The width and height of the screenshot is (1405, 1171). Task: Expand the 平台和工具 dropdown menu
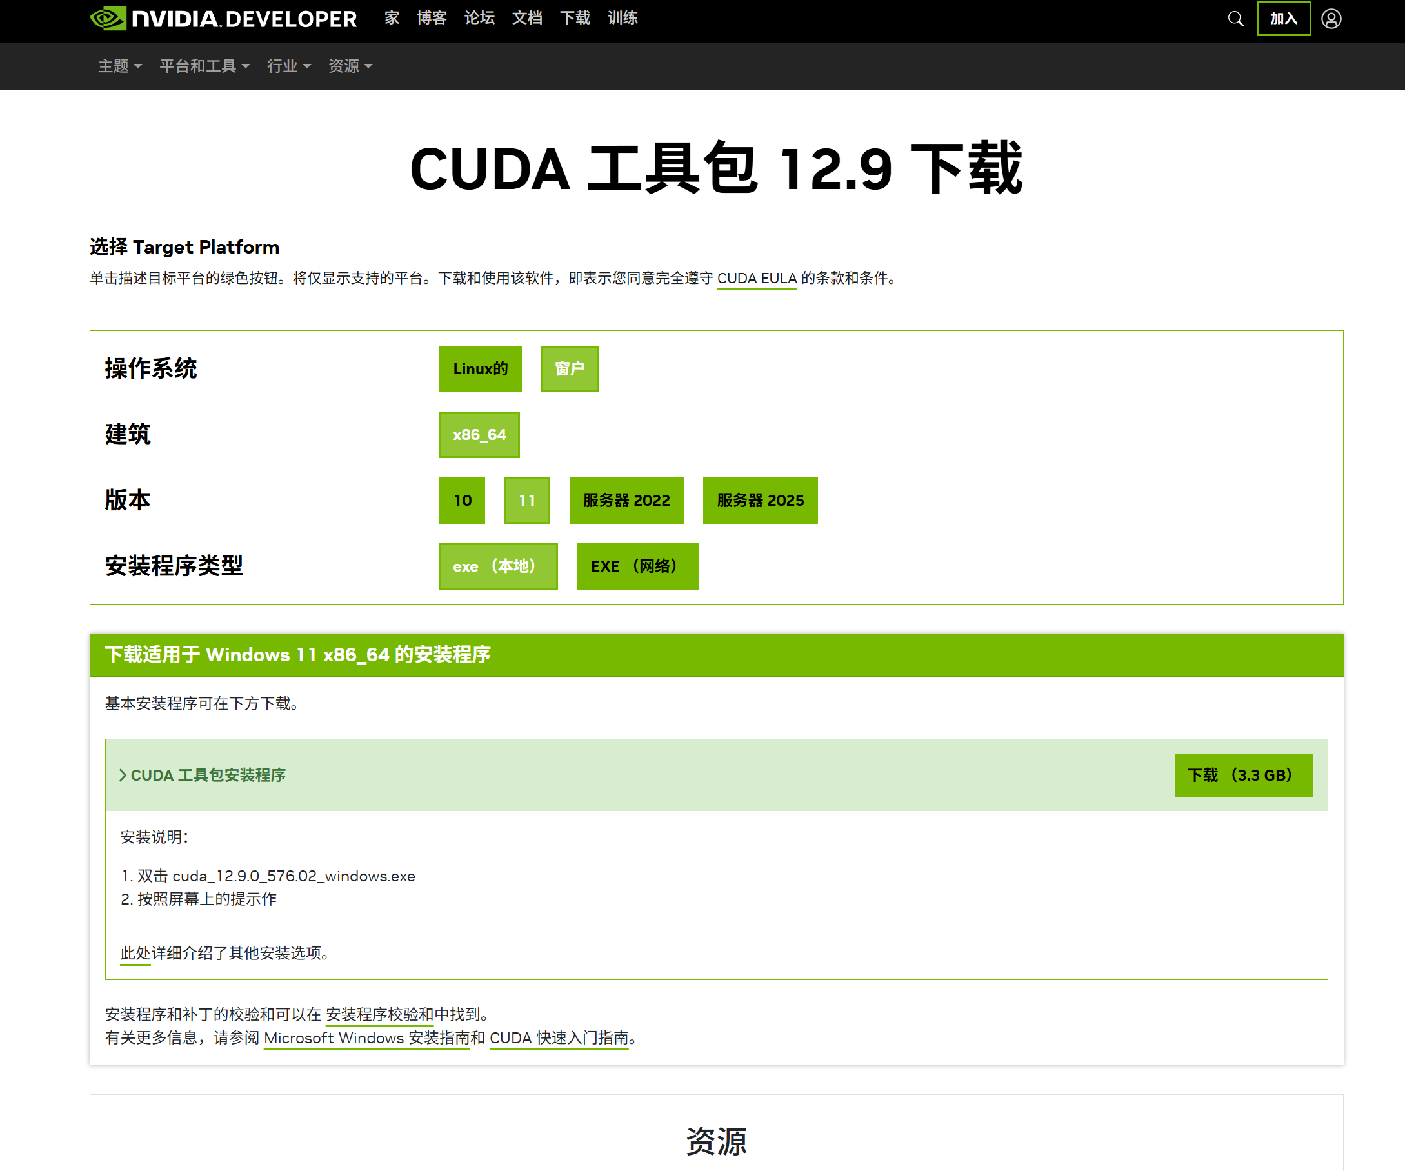(204, 66)
